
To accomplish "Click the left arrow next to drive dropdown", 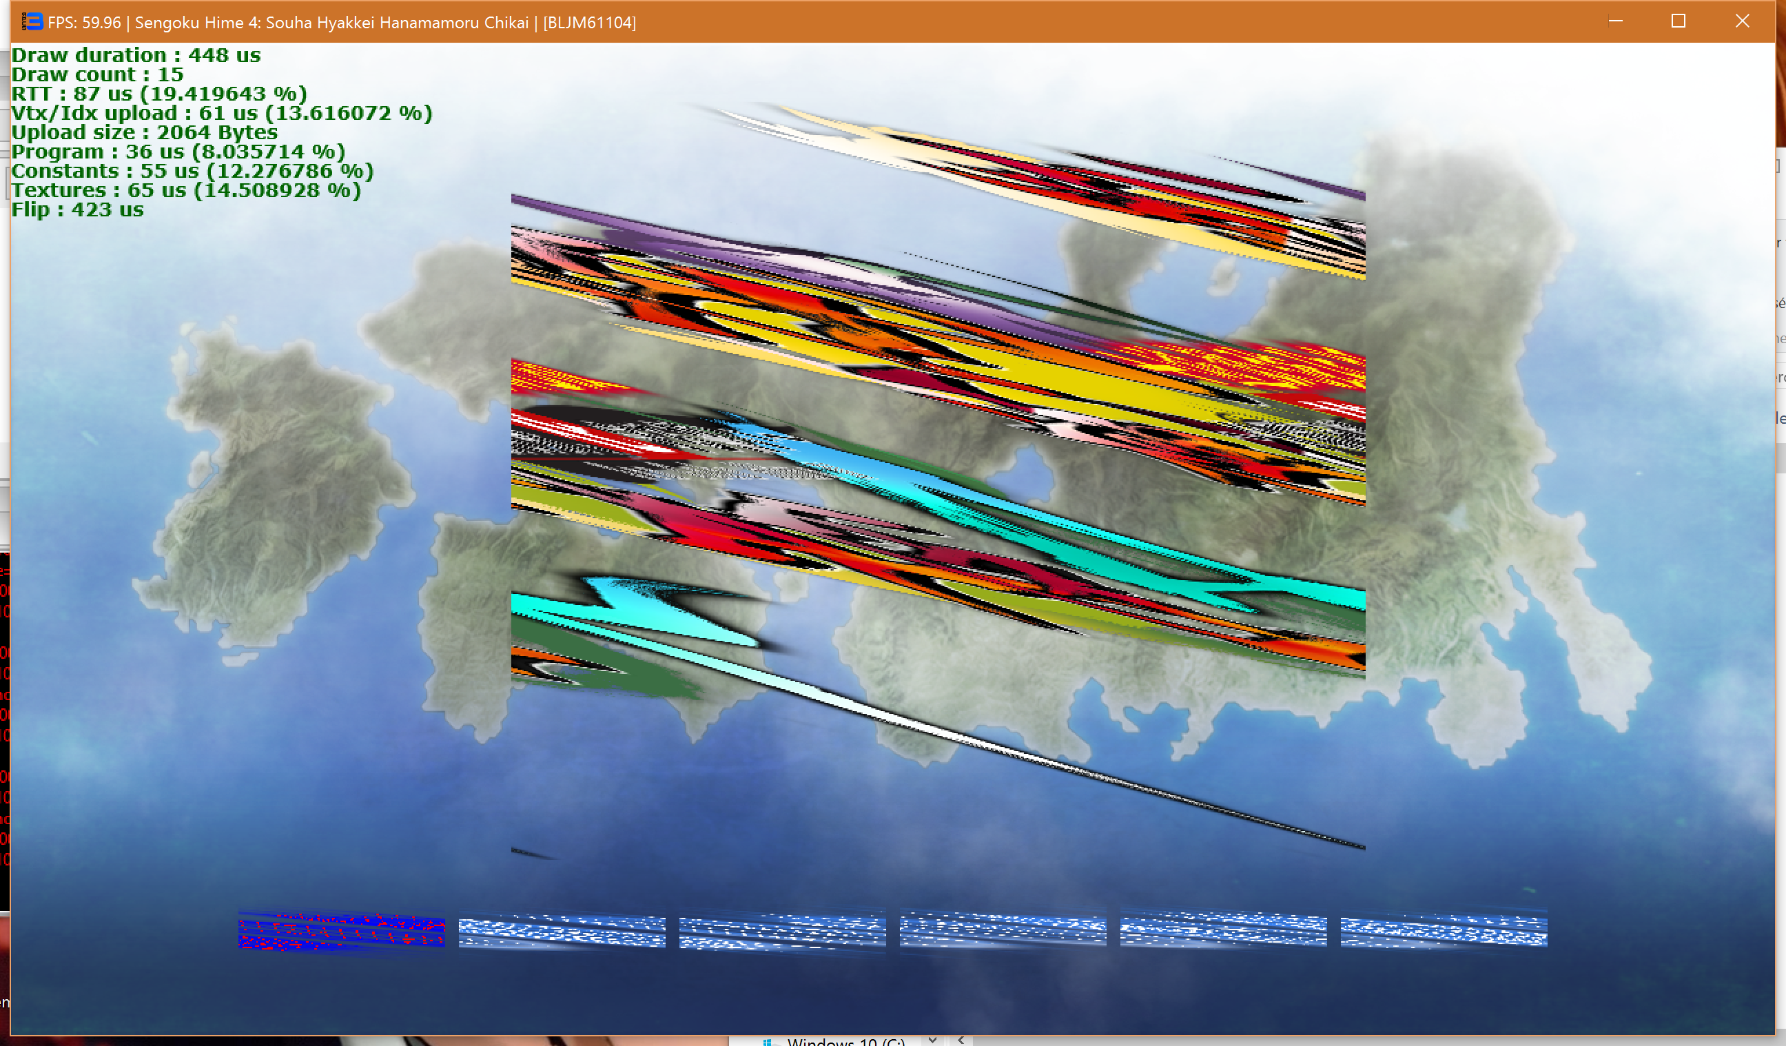I will [961, 1040].
